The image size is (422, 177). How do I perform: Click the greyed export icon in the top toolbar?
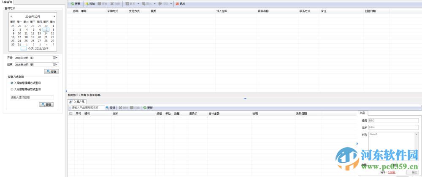144,4
